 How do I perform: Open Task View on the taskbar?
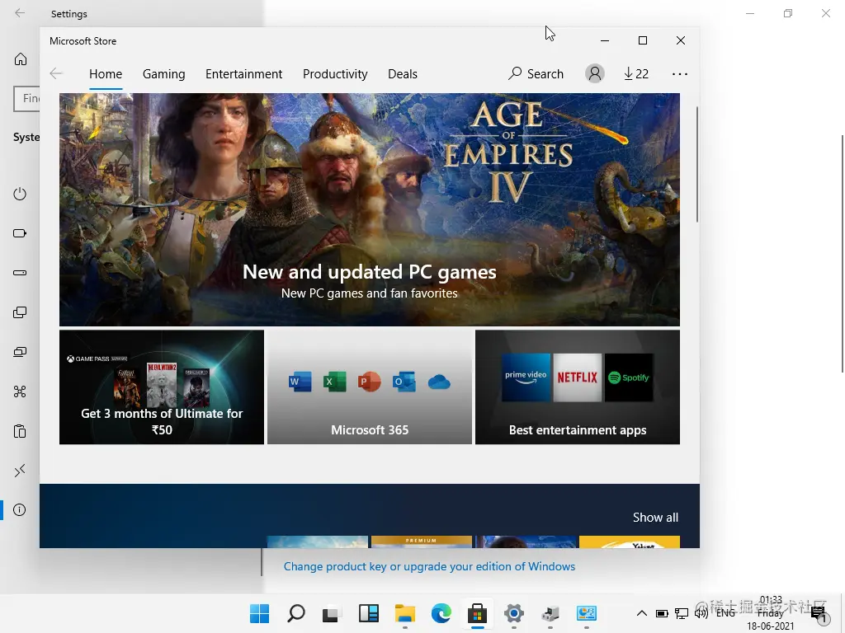point(332,613)
